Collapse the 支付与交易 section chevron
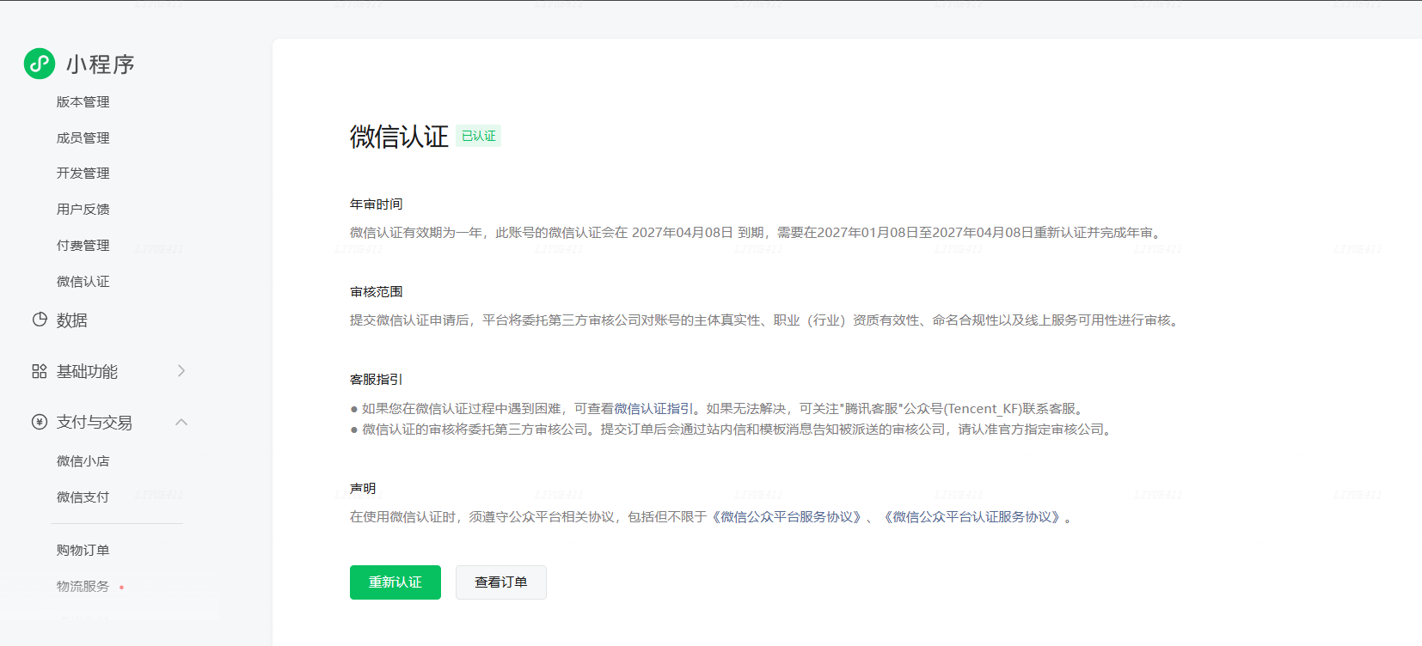Image resolution: width=1422 pixels, height=646 pixels. (181, 422)
